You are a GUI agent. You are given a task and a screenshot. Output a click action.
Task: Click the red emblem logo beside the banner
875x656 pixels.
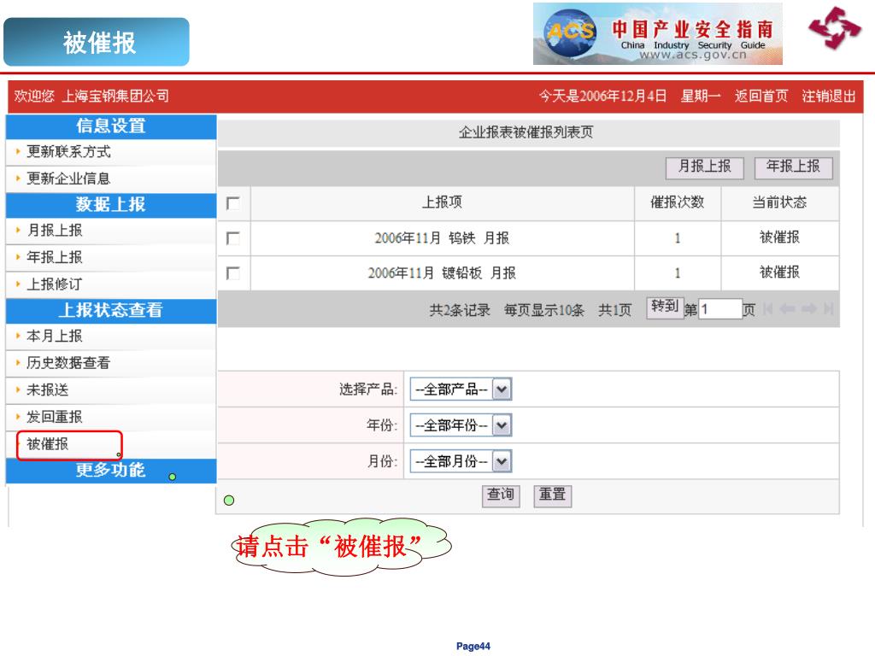click(836, 28)
